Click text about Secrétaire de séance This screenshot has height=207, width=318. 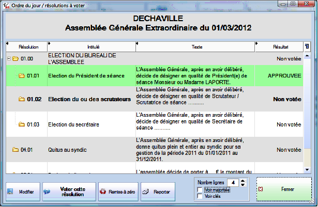(190, 121)
